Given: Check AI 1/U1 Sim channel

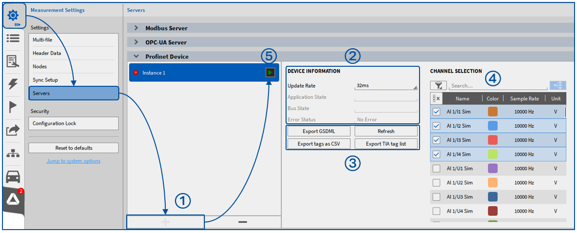Looking at the screenshot, I should click(x=437, y=169).
